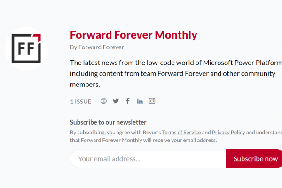
Task: Open the Instagram icon link
Action: [x=152, y=101]
